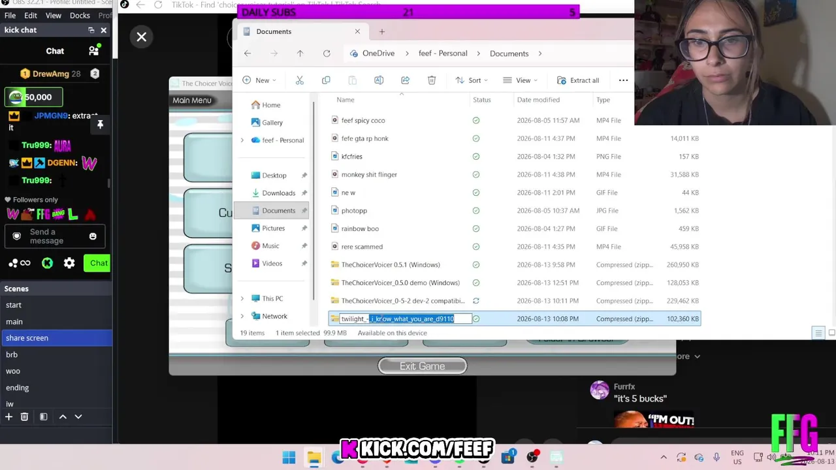This screenshot has height=470, width=836.
Task: Click feef - Personal in the address bar
Action: [443, 54]
